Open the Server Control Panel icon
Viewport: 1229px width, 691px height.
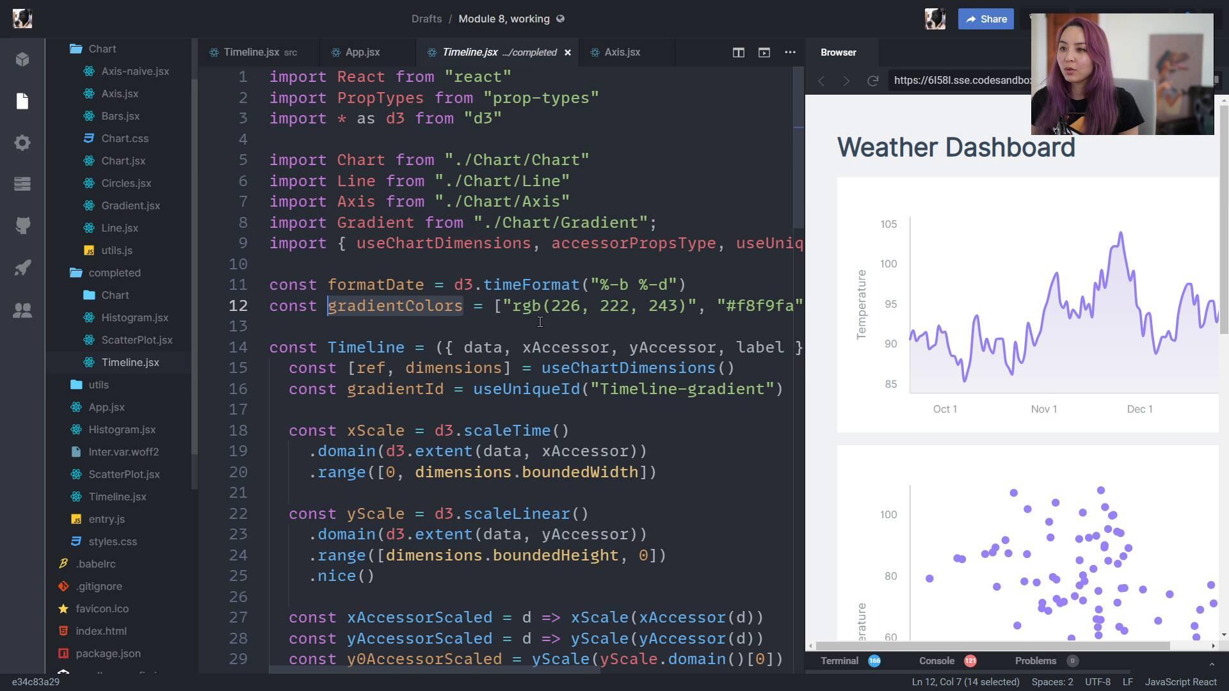(22, 184)
